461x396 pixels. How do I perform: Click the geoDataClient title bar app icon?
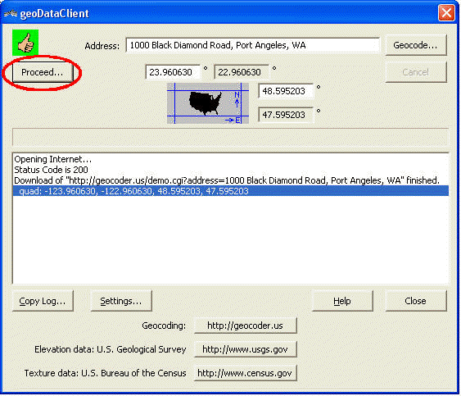(x=11, y=14)
